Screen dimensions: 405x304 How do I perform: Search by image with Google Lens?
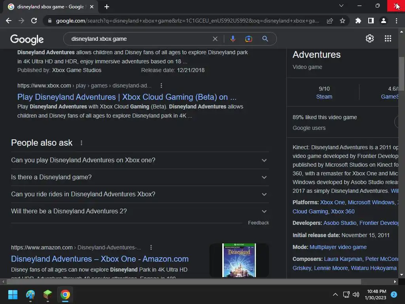click(248, 39)
